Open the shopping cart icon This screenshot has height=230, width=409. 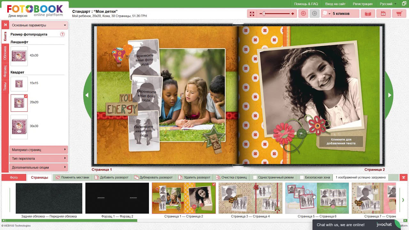click(399, 14)
